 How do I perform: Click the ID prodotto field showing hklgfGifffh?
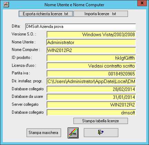91,58
